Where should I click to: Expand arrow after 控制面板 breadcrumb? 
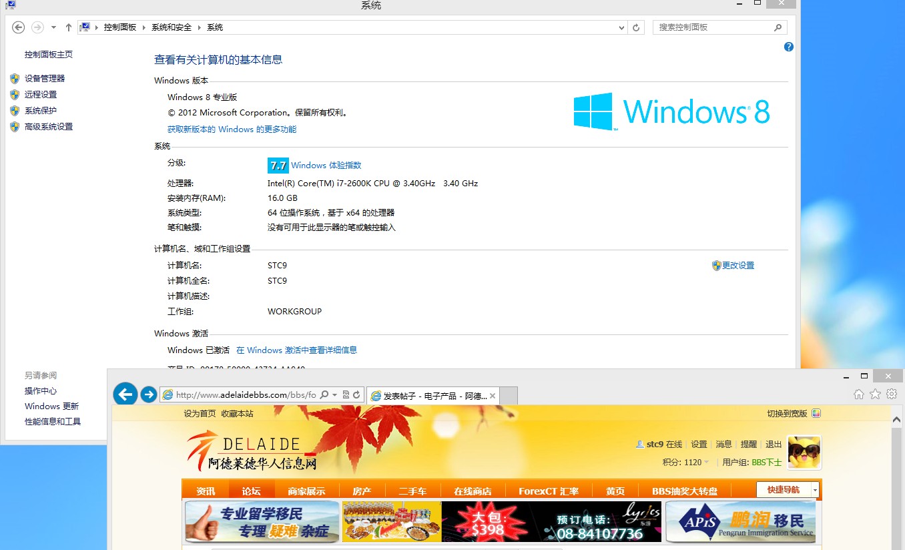pyautogui.click(x=143, y=27)
